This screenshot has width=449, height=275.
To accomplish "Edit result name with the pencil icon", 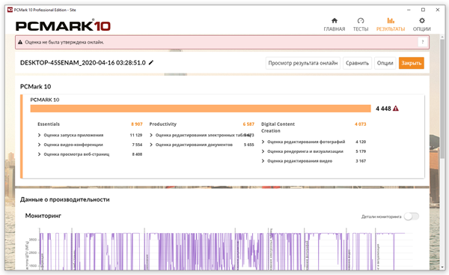I will [x=151, y=62].
